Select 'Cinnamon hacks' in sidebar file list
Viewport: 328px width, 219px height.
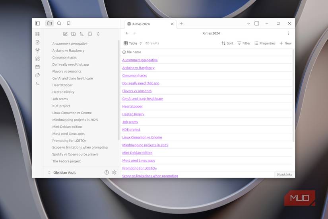tap(64, 57)
